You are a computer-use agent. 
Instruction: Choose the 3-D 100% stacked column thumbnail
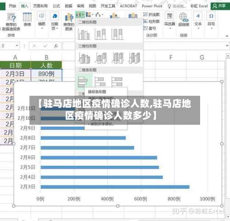pyautogui.click(x=118, y=58)
